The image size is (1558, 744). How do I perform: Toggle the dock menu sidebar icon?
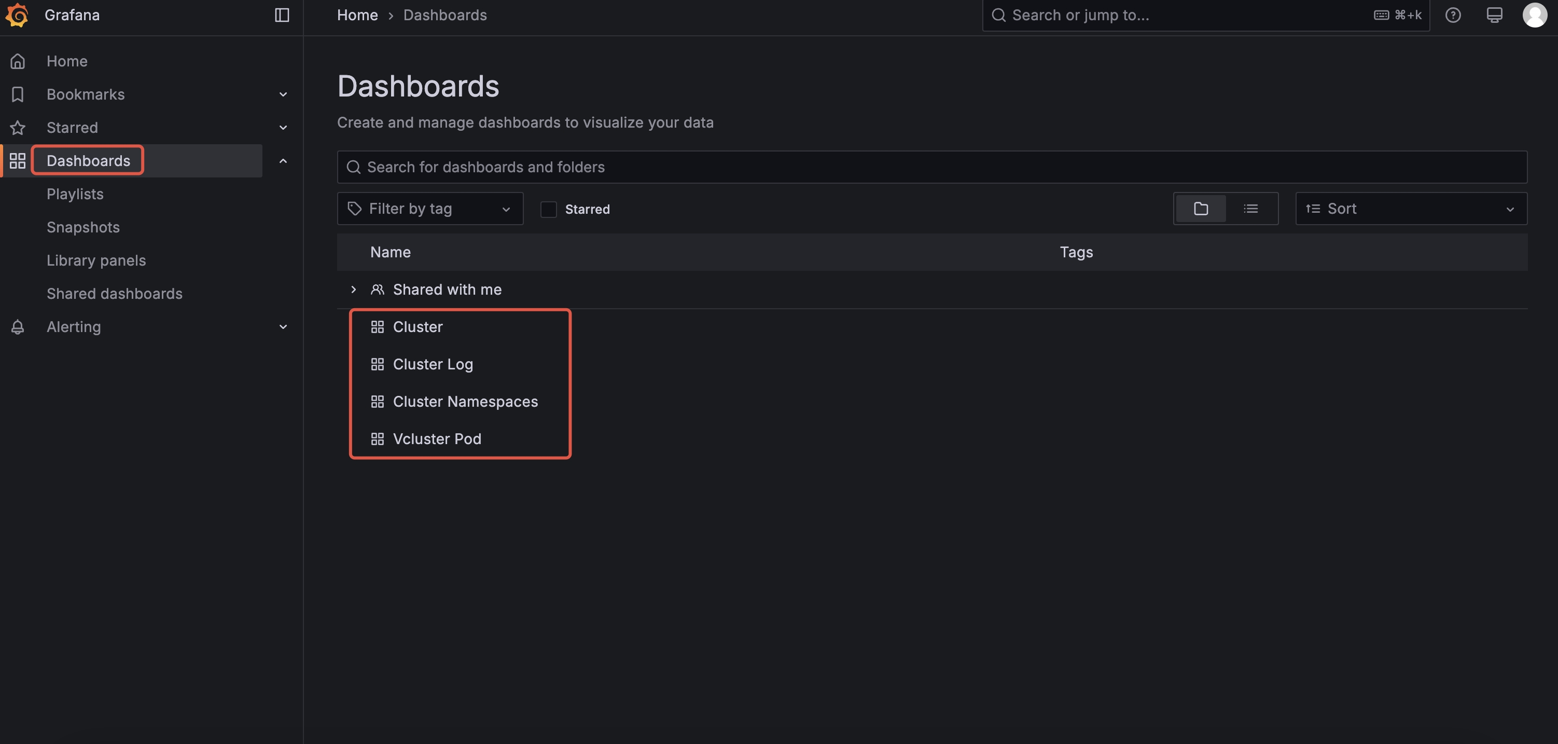click(282, 15)
